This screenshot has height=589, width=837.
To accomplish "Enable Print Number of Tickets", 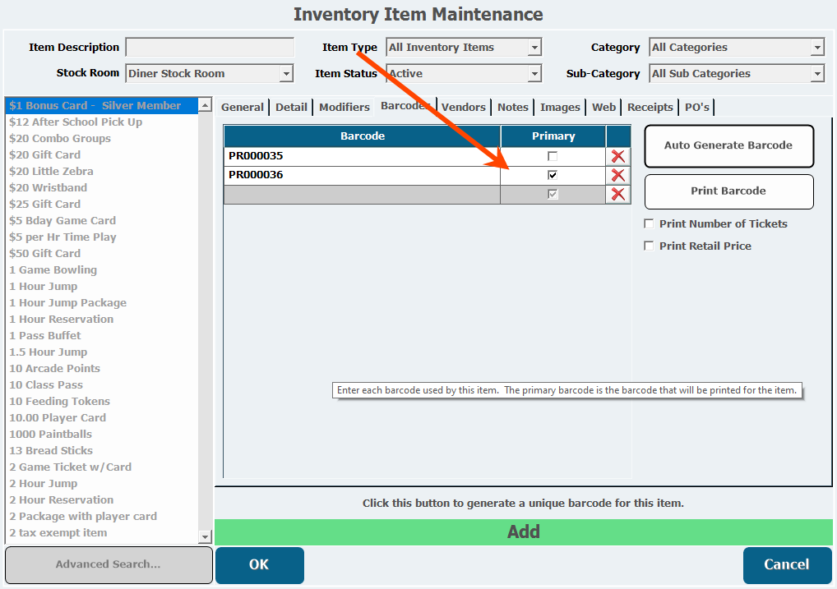I will [x=650, y=223].
